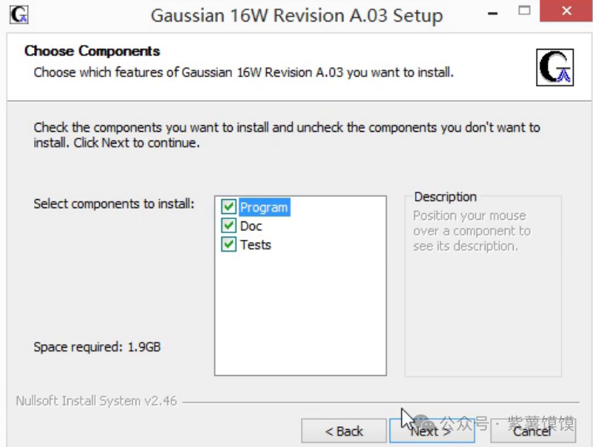The width and height of the screenshot is (593, 447).
Task: Click inside the Description box
Action: [x=483, y=296]
